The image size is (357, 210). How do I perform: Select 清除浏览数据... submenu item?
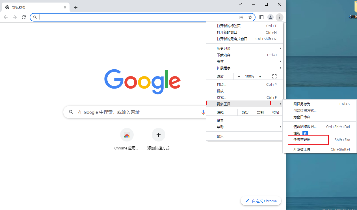(x=320, y=127)
